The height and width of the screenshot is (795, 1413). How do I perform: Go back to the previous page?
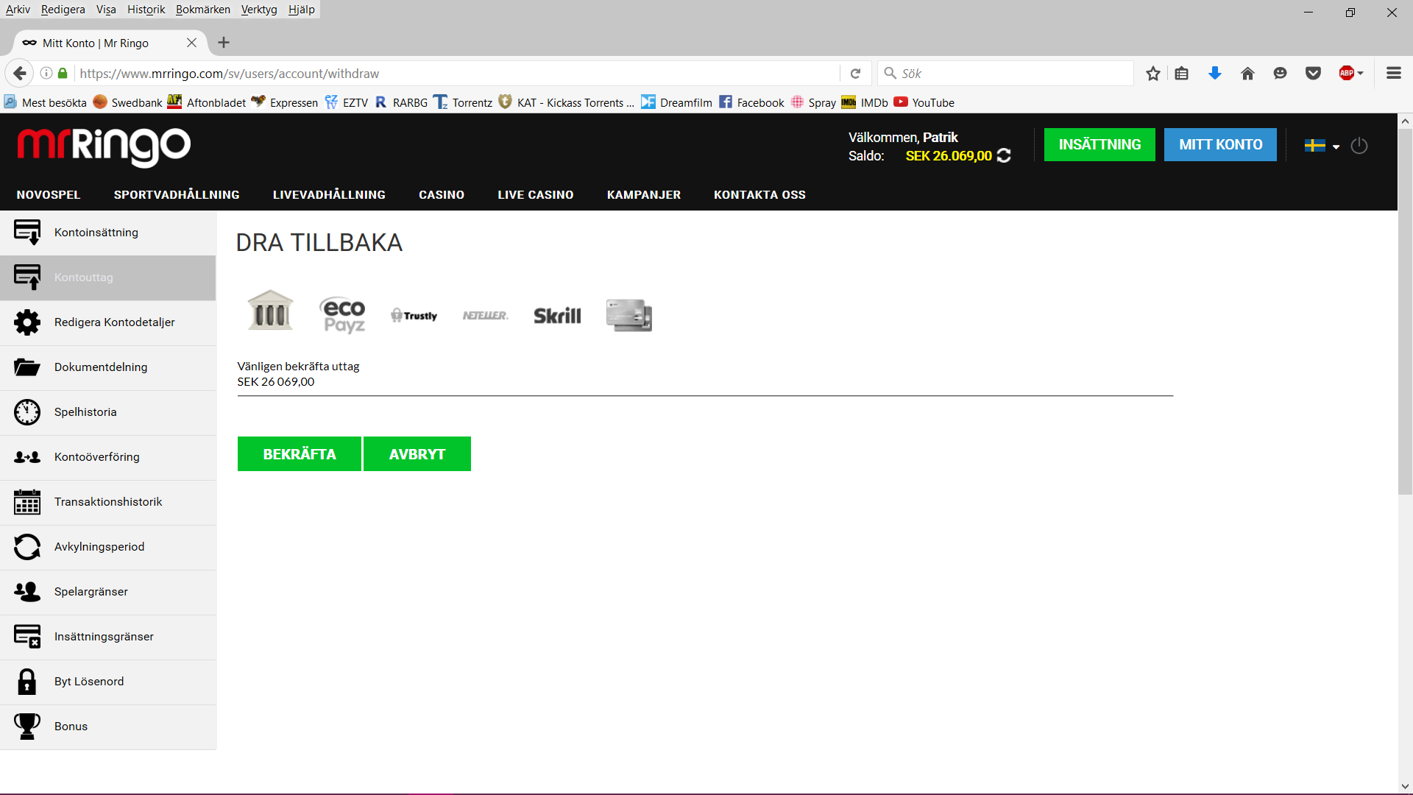[x=20, y=74]
